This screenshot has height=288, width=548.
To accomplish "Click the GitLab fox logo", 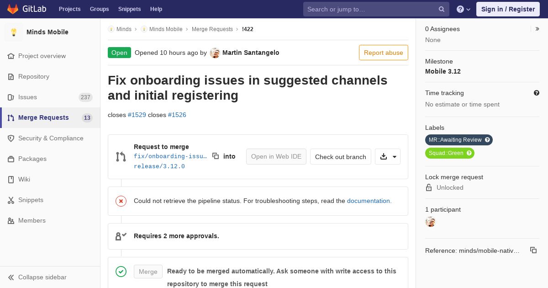I will point(13,9).
